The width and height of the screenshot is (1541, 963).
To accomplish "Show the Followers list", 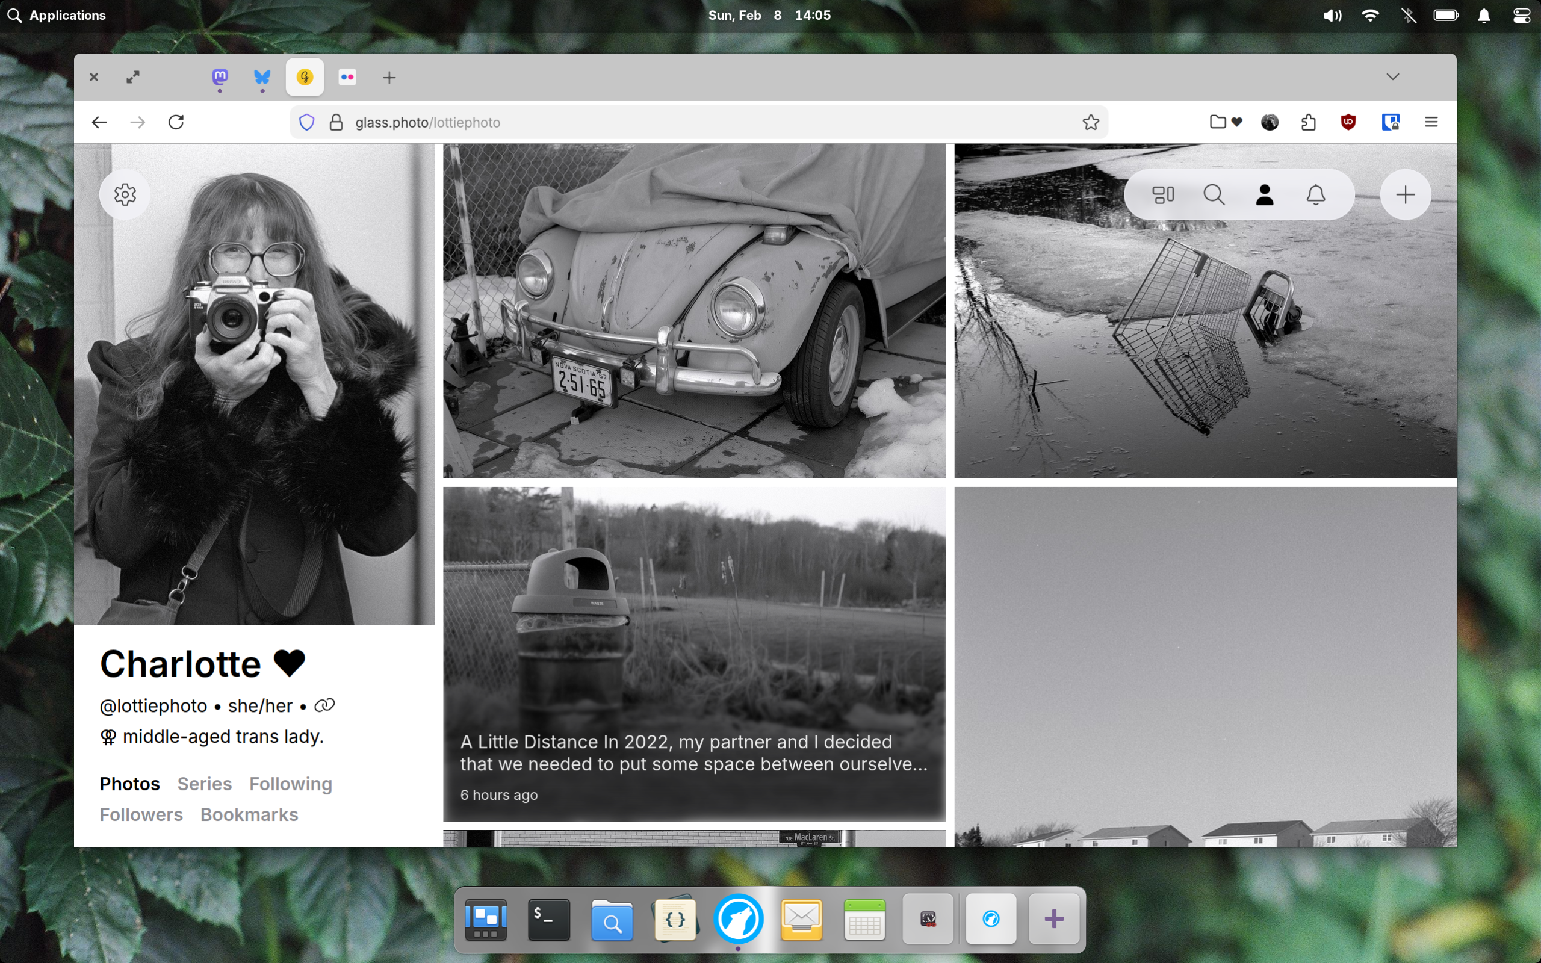I will pos(141,814).
